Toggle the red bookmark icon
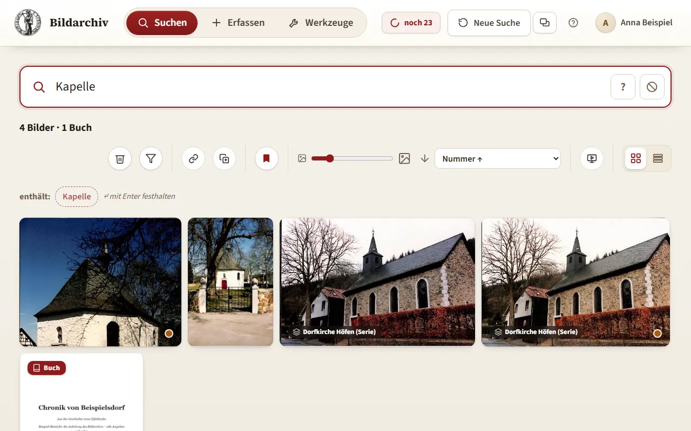Screen dimensions: 691x431 click(x=267, y=158)
